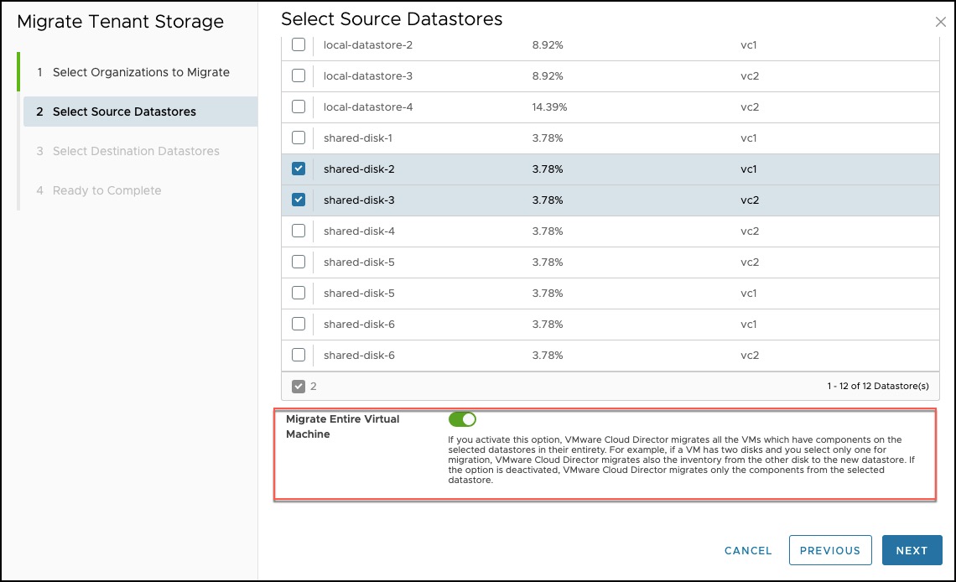Select the shared-disk-5 on vc2 checkbox
This screenshot has width=956, height=582.
(x=299, y=262)
